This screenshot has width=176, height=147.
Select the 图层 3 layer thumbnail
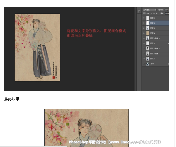point(148,28)
